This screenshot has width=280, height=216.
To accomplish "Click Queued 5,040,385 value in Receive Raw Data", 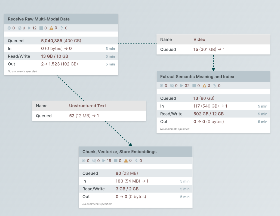I will [52, 41].
